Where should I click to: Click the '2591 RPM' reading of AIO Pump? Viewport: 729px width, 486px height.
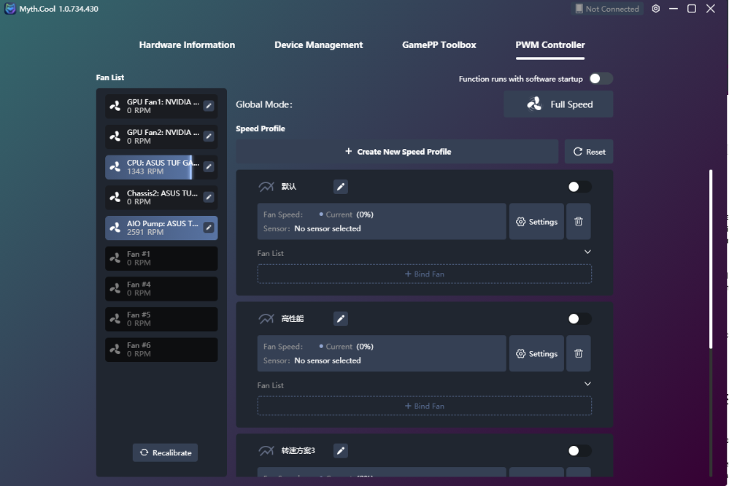(x=145, y=232)
